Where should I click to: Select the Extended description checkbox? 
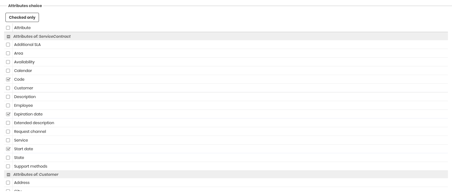(x=8, y=123)
